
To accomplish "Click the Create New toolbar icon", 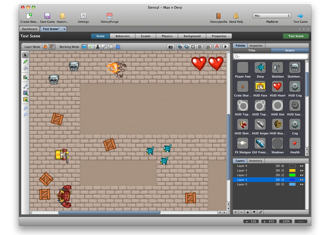I will (x=29, y=16).
